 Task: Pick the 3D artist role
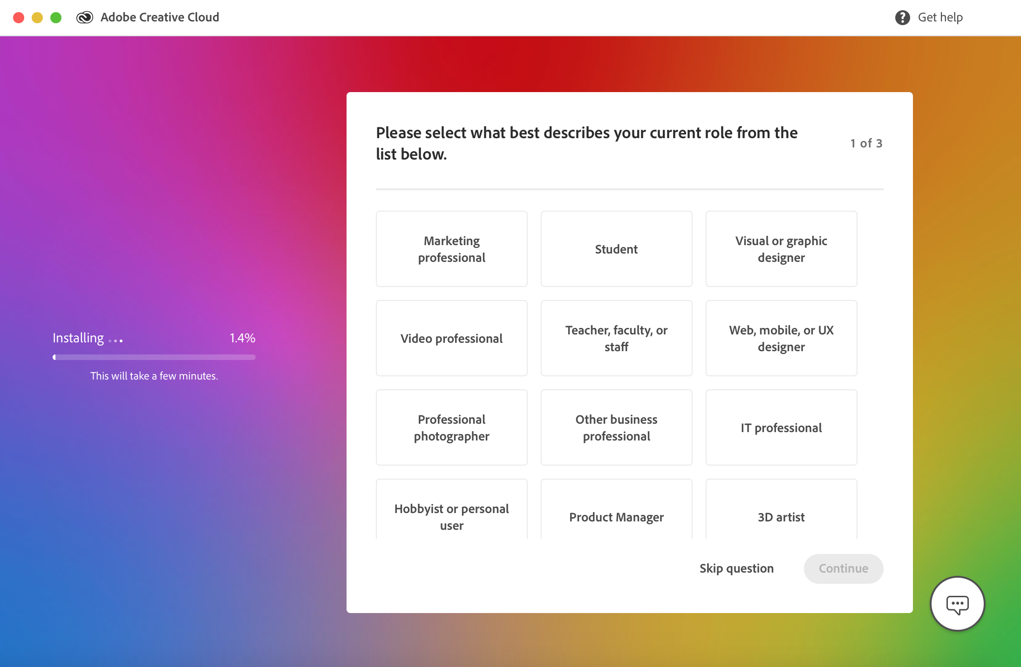tap(781, 510)
